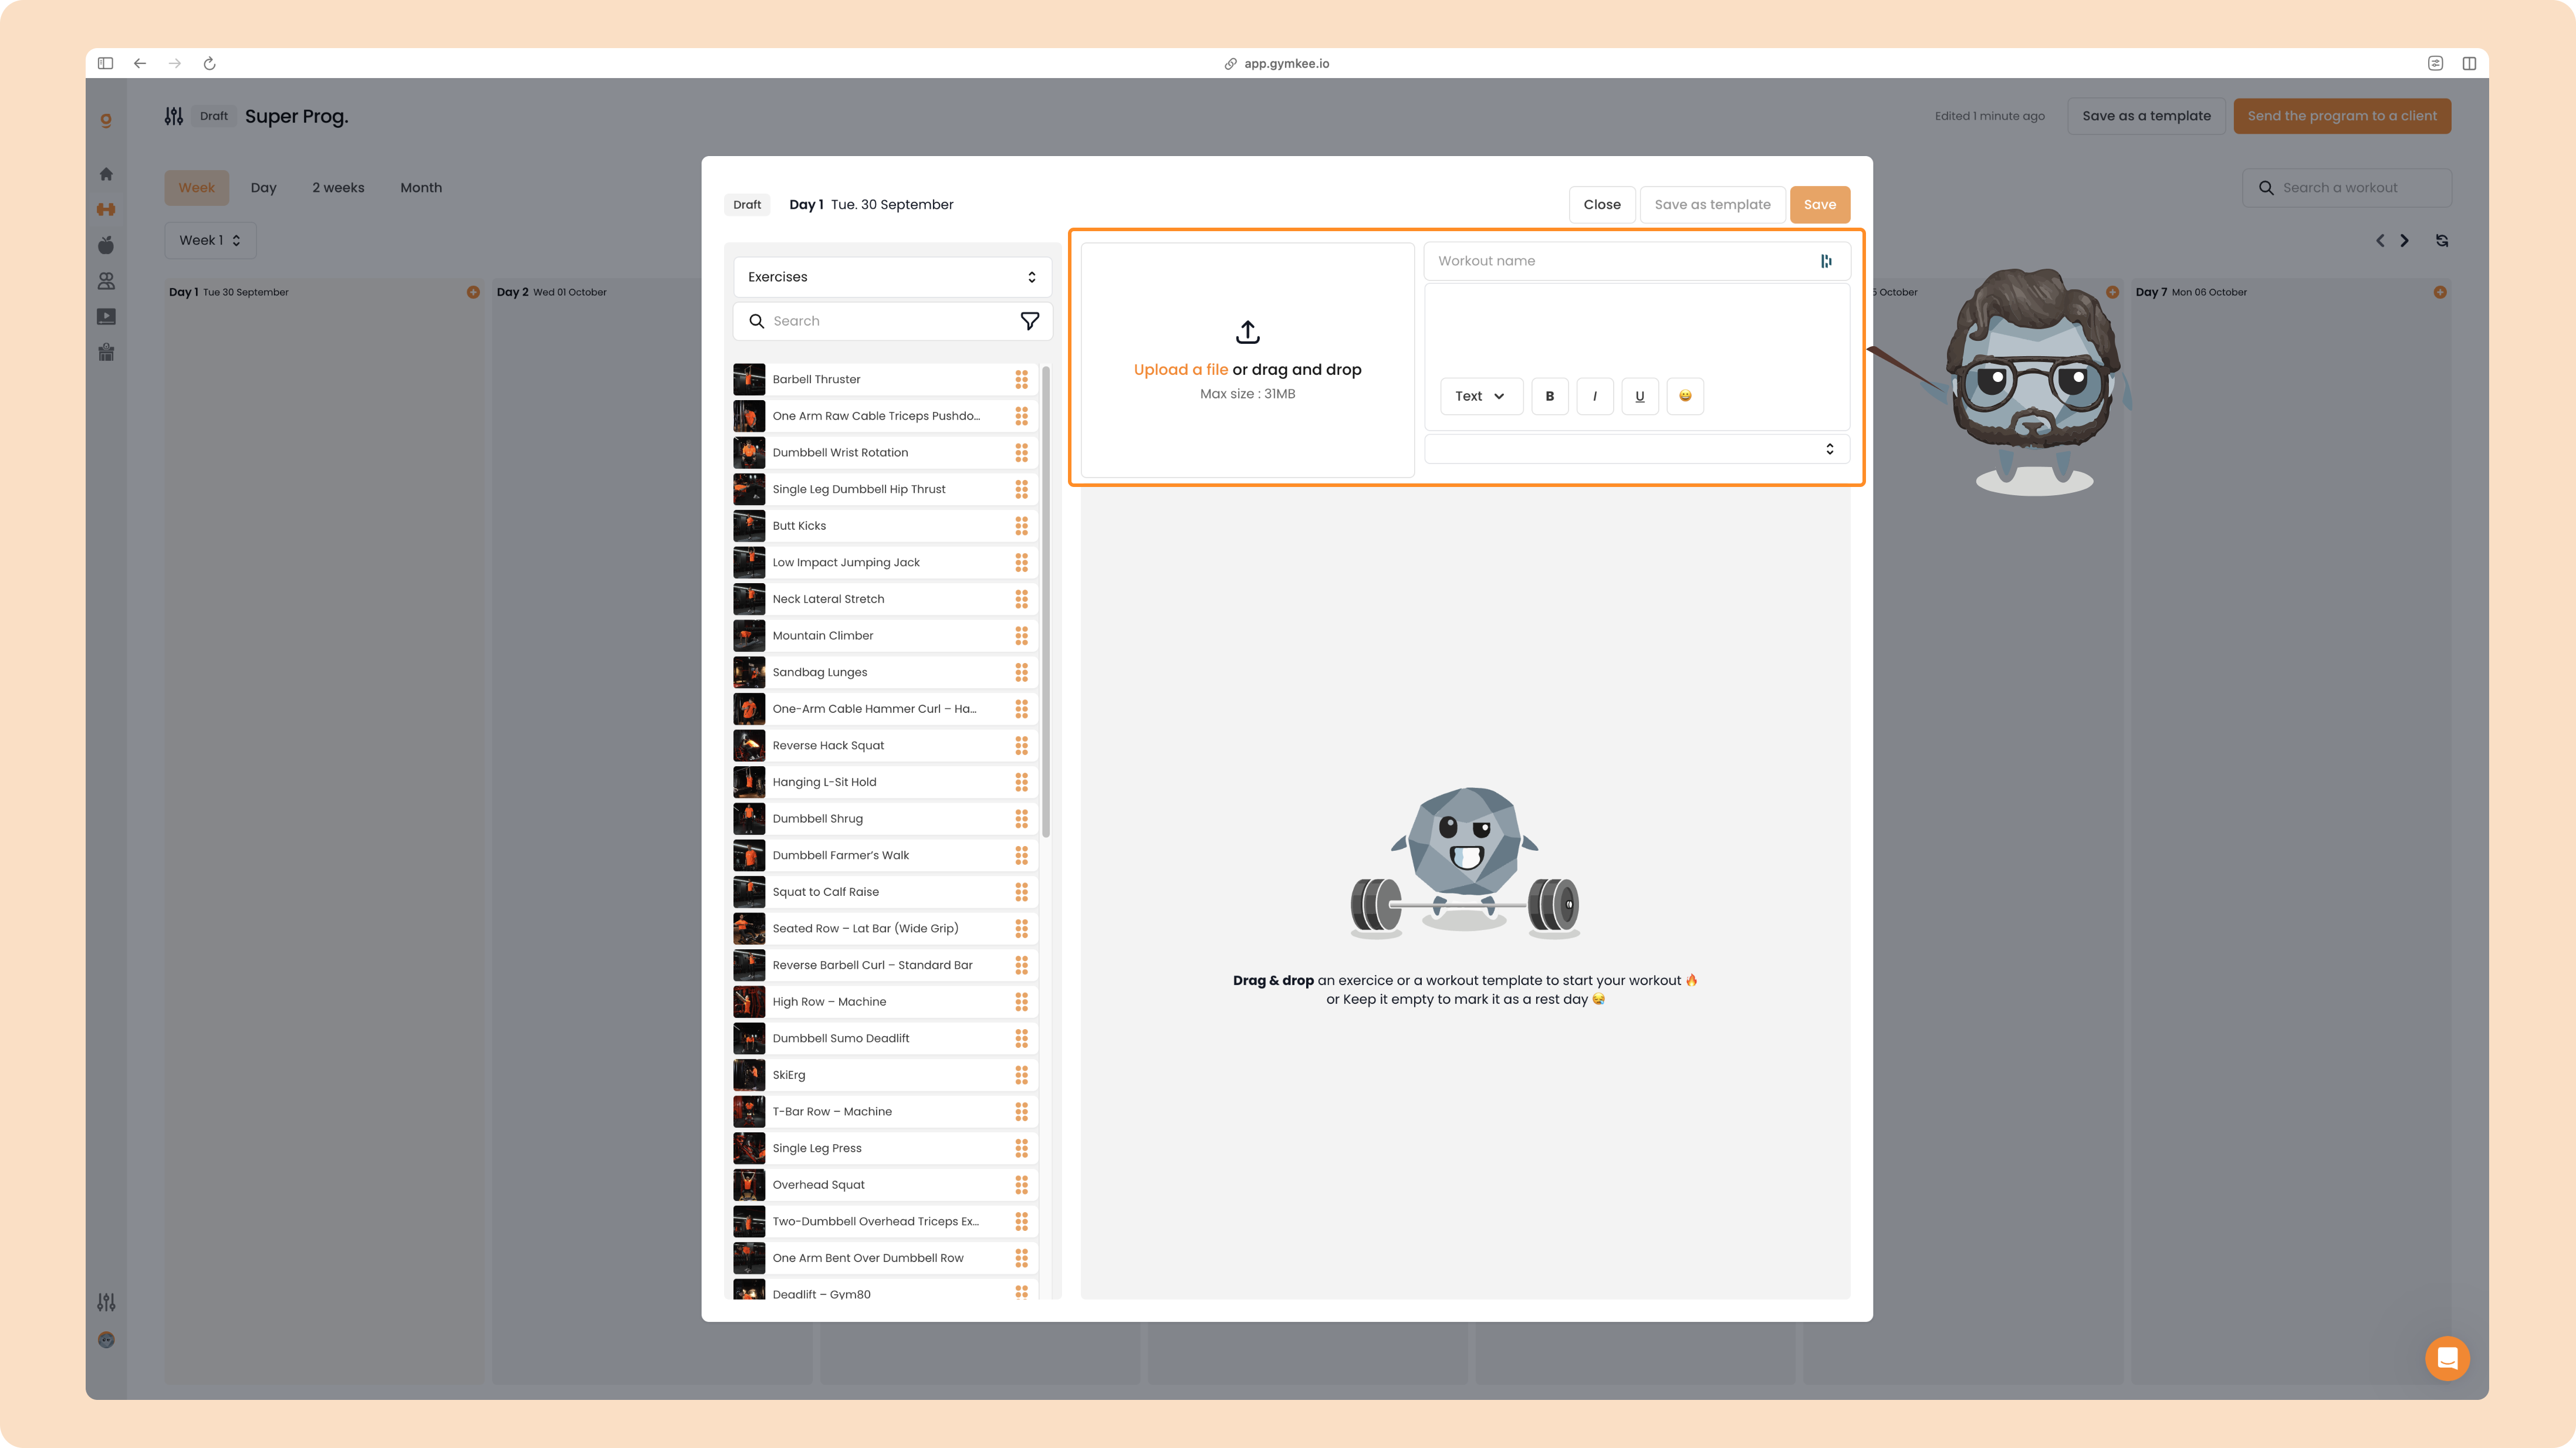Click the refresh sync icon near week arrows
The height and width of the screenshot is (1448, 2576).
tap(2442, 241)
